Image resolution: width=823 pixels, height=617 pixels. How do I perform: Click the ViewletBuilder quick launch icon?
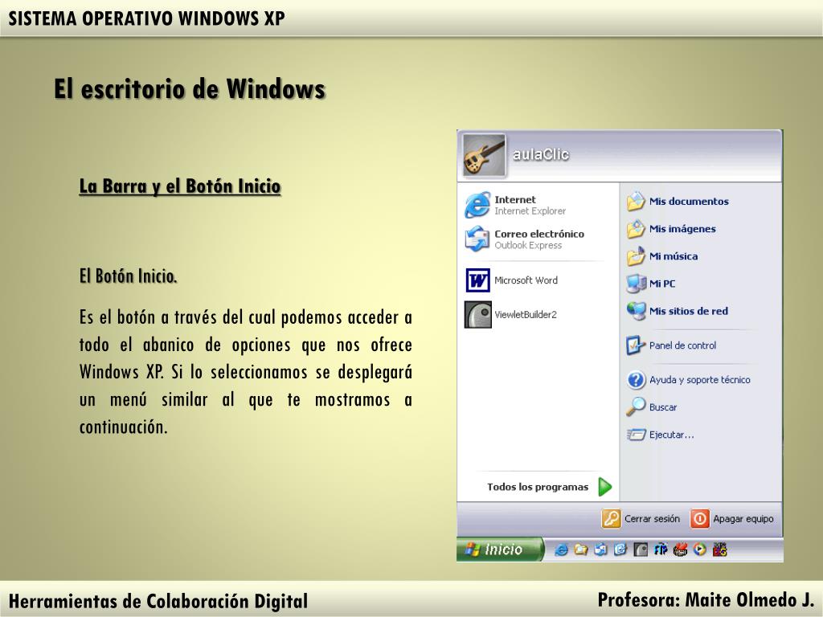[641, 550]
